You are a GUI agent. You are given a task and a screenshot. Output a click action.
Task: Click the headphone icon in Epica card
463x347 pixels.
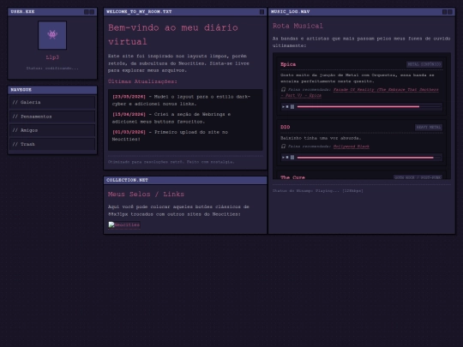[283, 89]
